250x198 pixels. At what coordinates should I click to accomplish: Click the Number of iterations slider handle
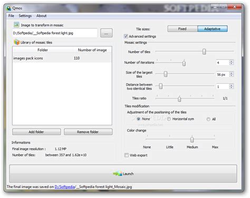[184, 63]
